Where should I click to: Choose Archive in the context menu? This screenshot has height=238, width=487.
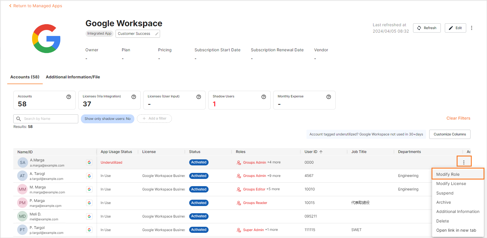pos(458,202)
